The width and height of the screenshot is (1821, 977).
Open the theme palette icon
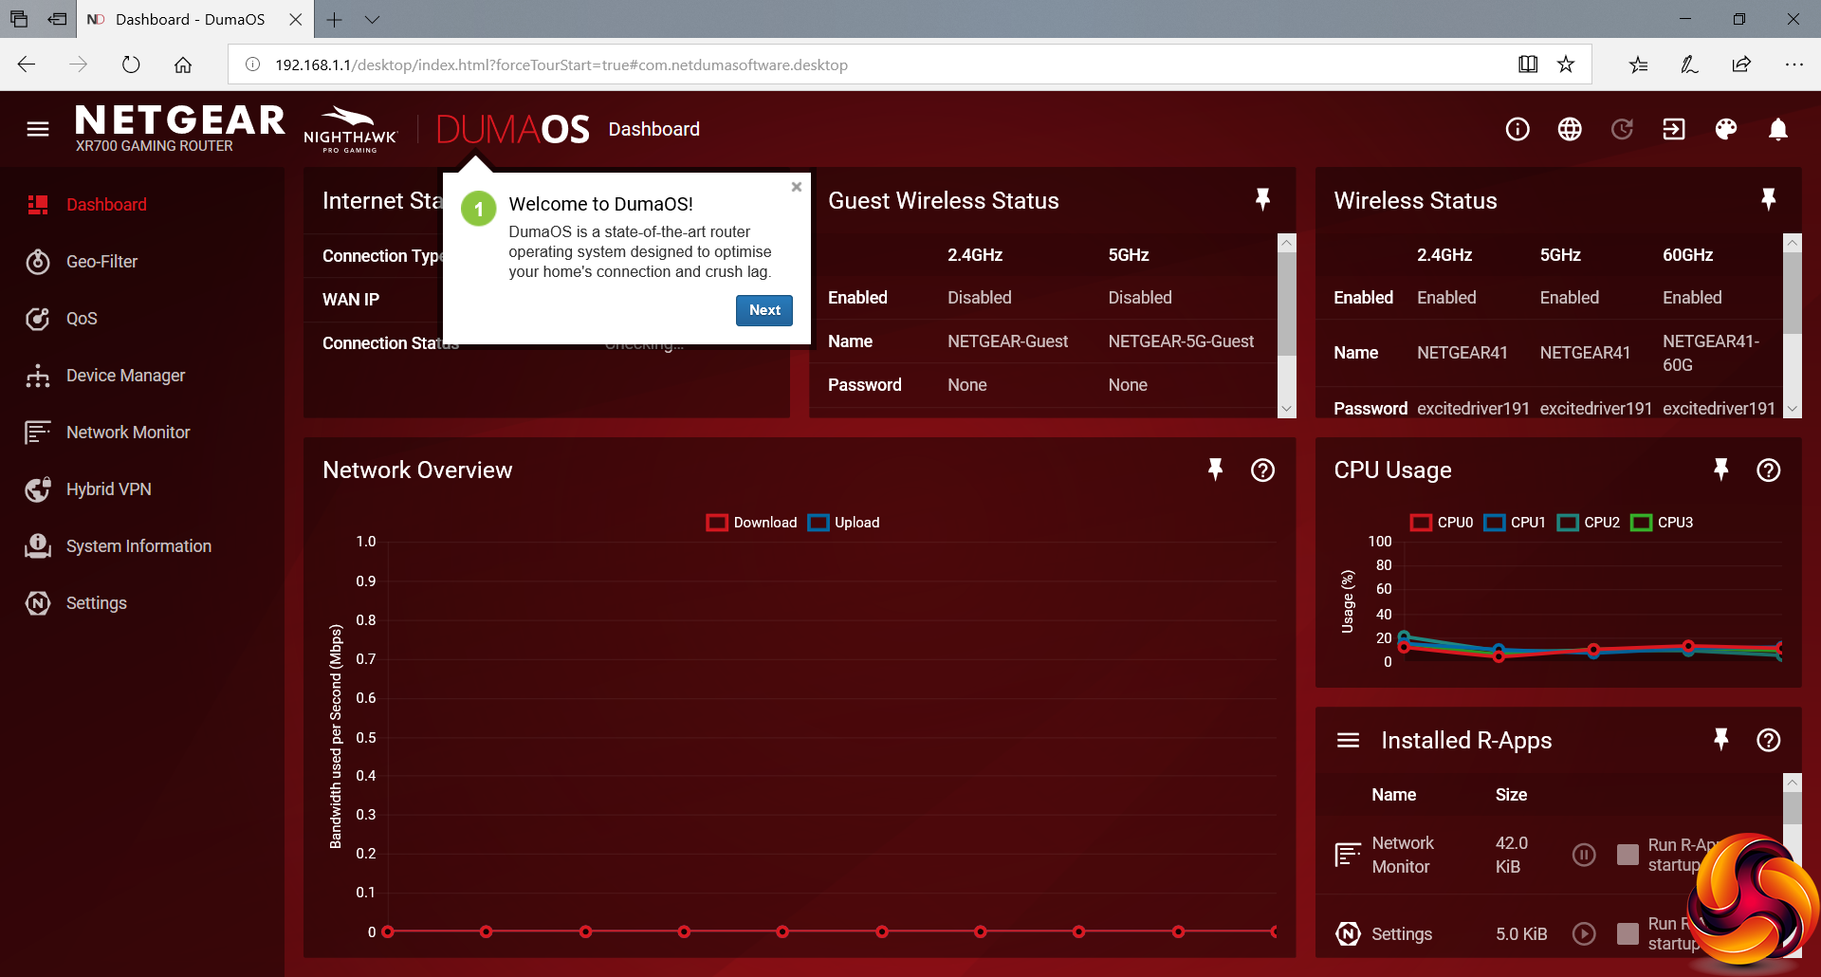click(1726, 129)
